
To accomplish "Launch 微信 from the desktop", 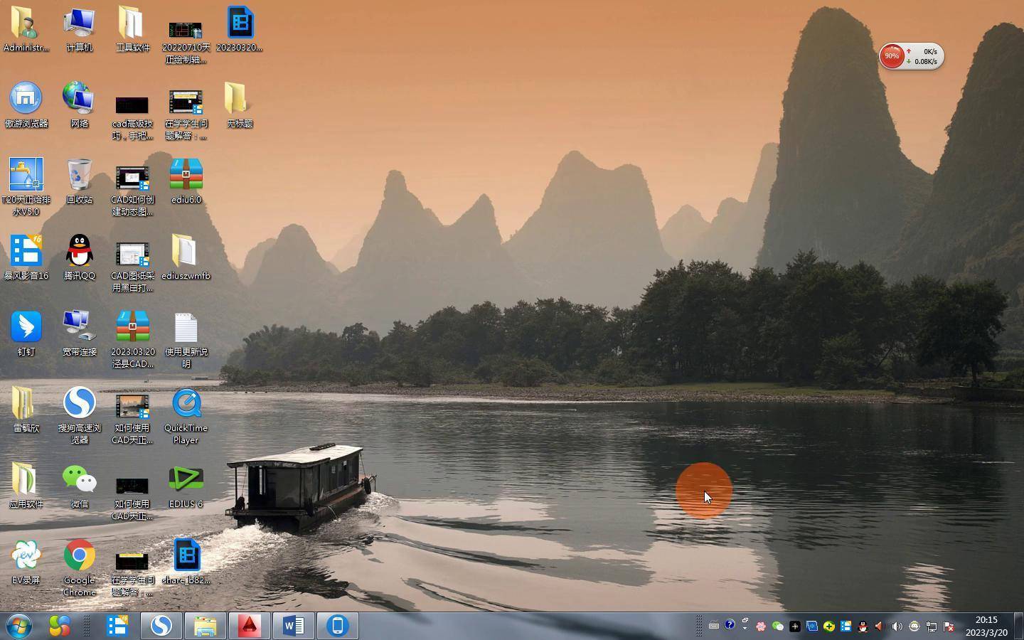I will point(79,485).
